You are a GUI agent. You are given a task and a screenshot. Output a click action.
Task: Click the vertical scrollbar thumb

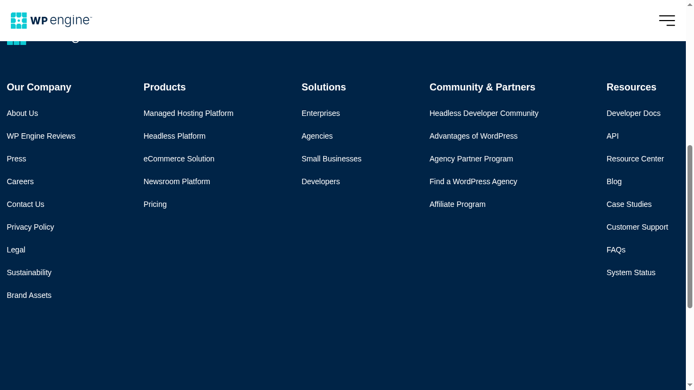click(690, 226)
